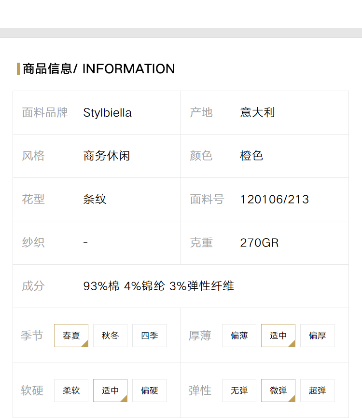Pick 无弹 elasticity option
The width and height of the screenshot is (362, 418).
[x=239, y=390]
